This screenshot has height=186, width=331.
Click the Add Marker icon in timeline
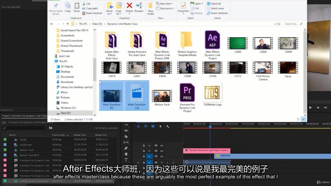point(160,127)
